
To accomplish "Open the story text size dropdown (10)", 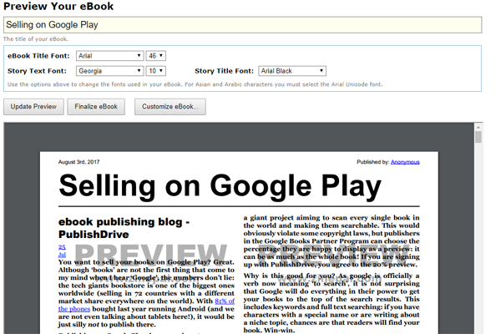I will click(155, 71).
